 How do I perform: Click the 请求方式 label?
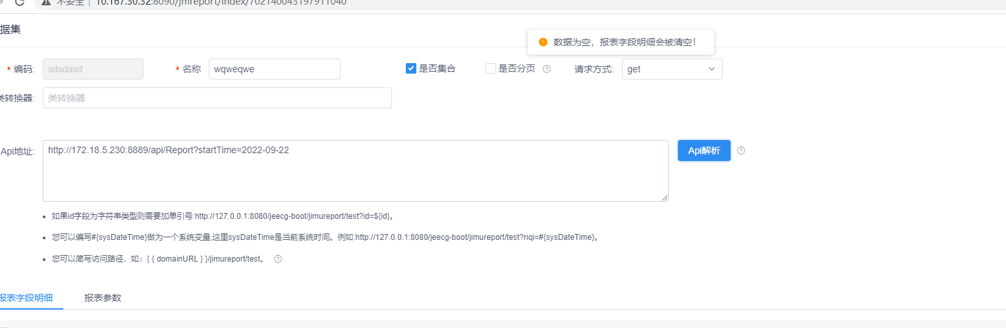[594, 69]
